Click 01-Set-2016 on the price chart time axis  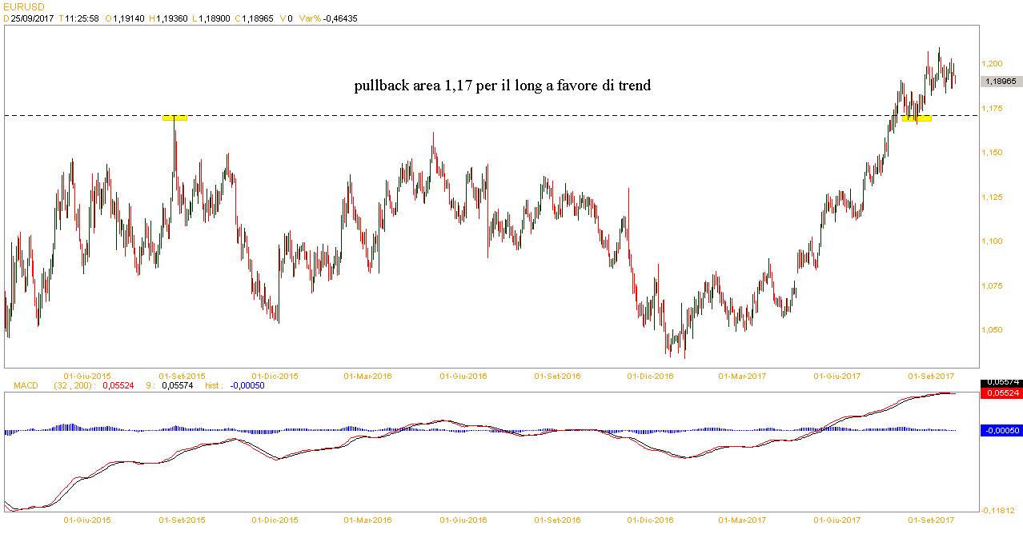557,375
